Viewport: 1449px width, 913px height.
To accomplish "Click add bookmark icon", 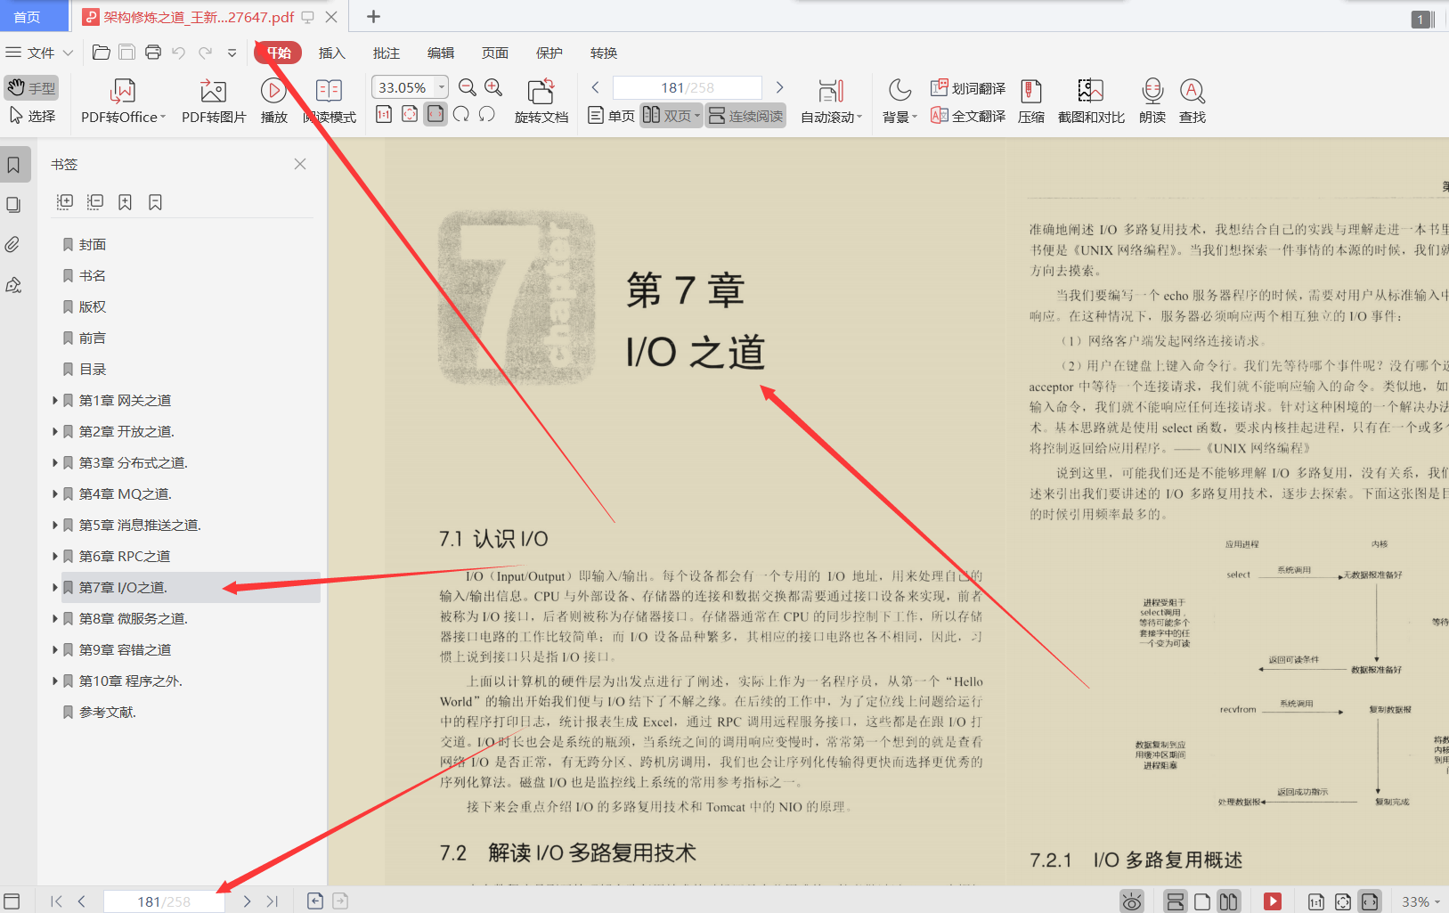I will click(x=126, y=202).
